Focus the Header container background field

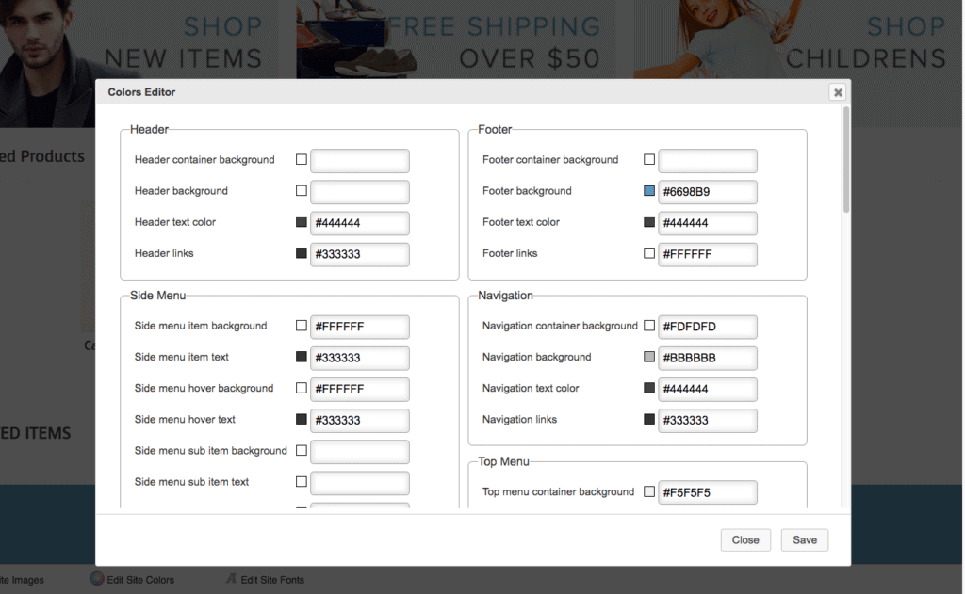click(359, 160)
